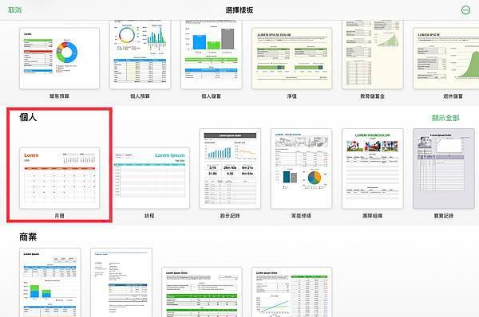
Task: Open the 寶寶記錄 baby record template
Action: pyautogui.click(x=444, y=169)
